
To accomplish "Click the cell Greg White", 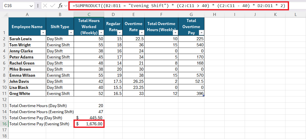I will click(x=27, y=93).
